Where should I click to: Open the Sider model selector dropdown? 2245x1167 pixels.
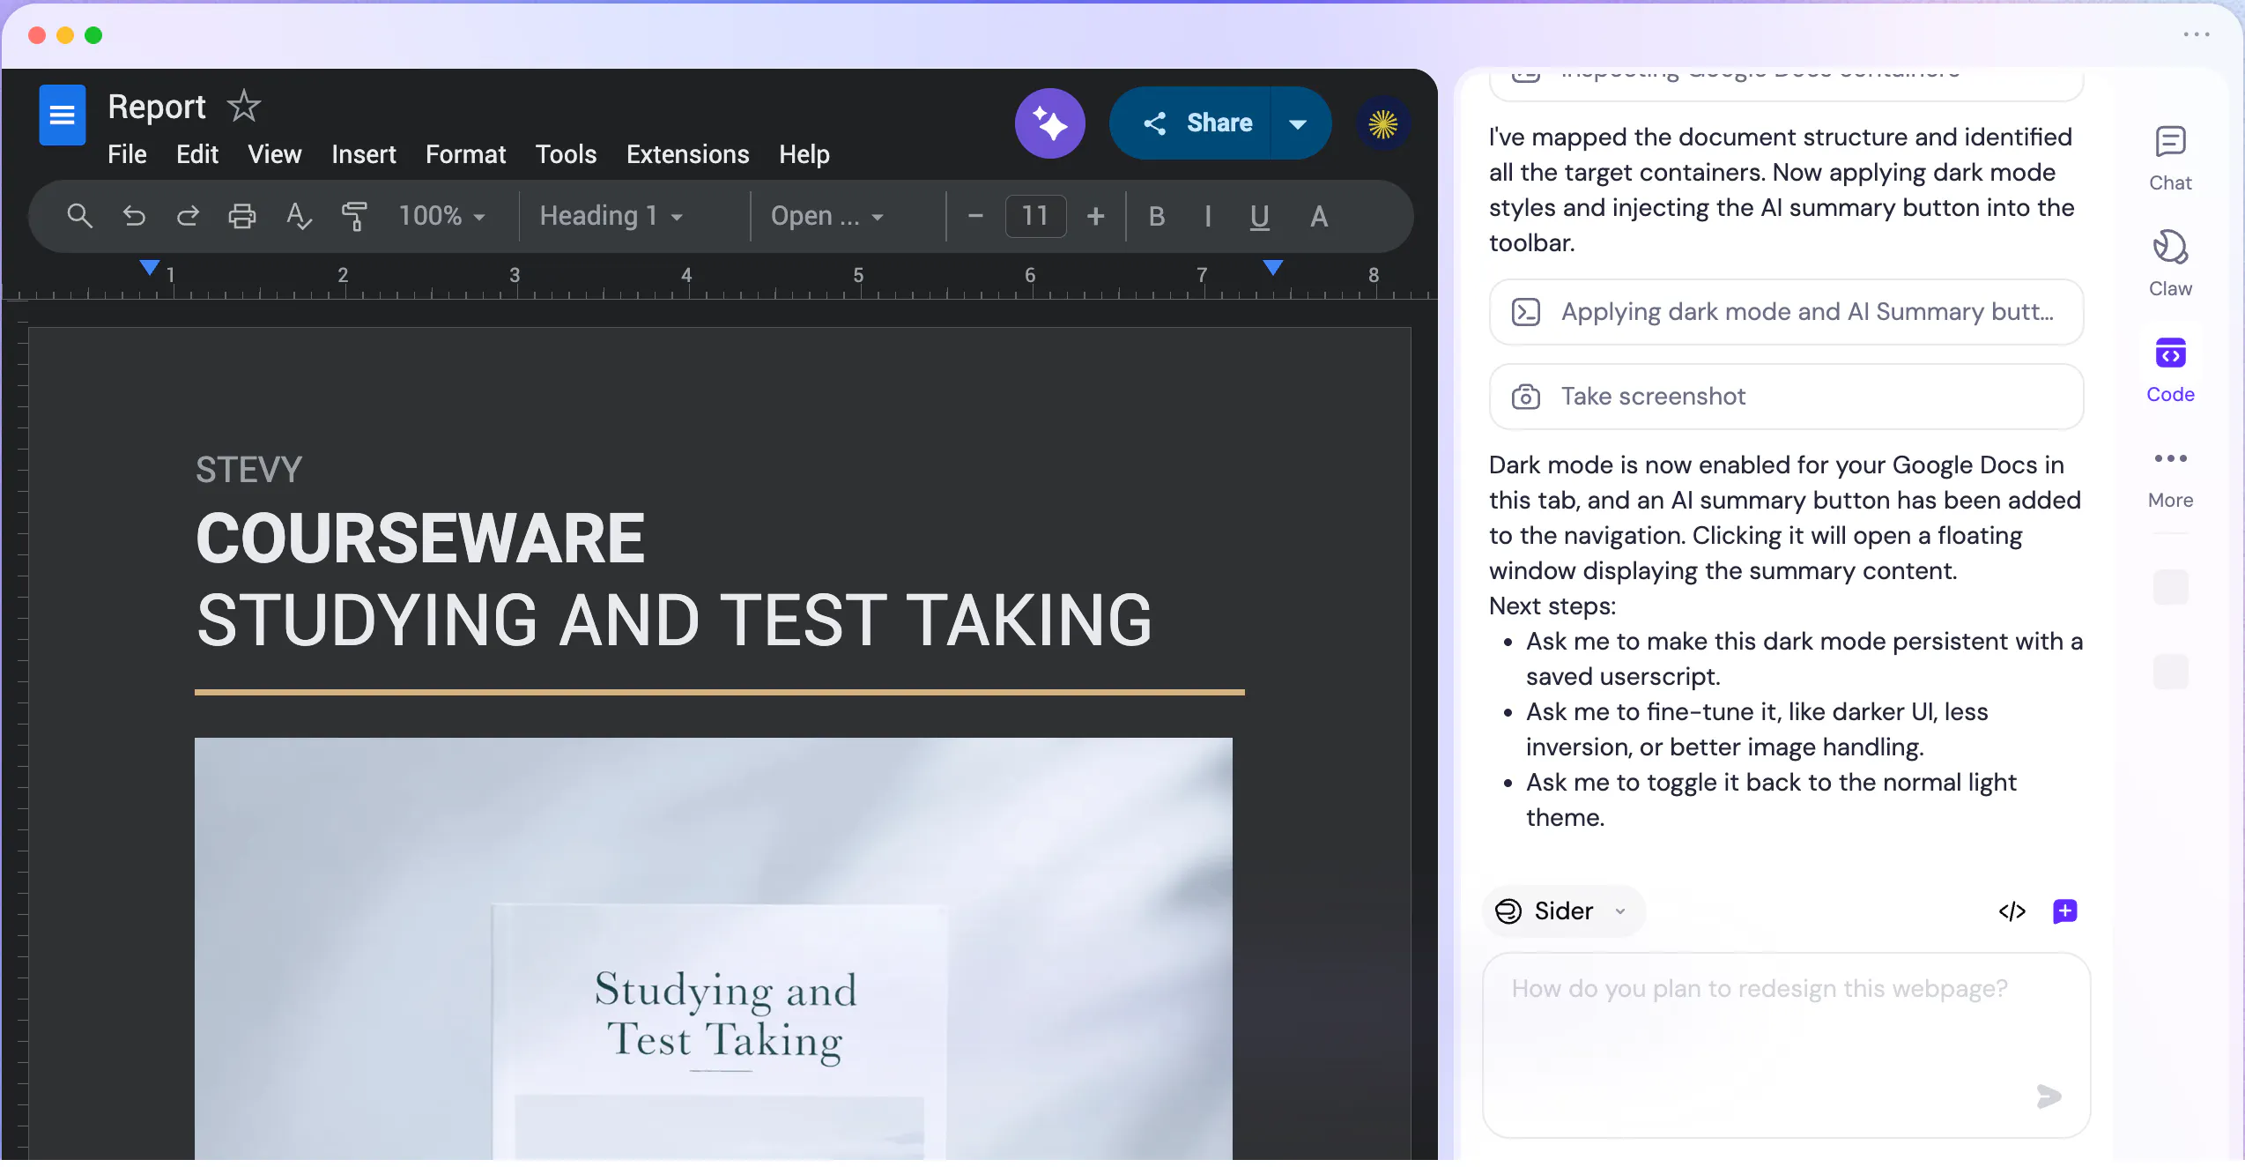coord(1562,911)
